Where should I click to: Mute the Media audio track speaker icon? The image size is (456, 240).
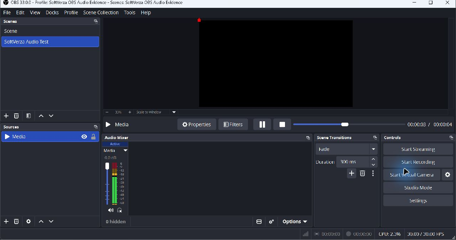[x=111, y=210]
